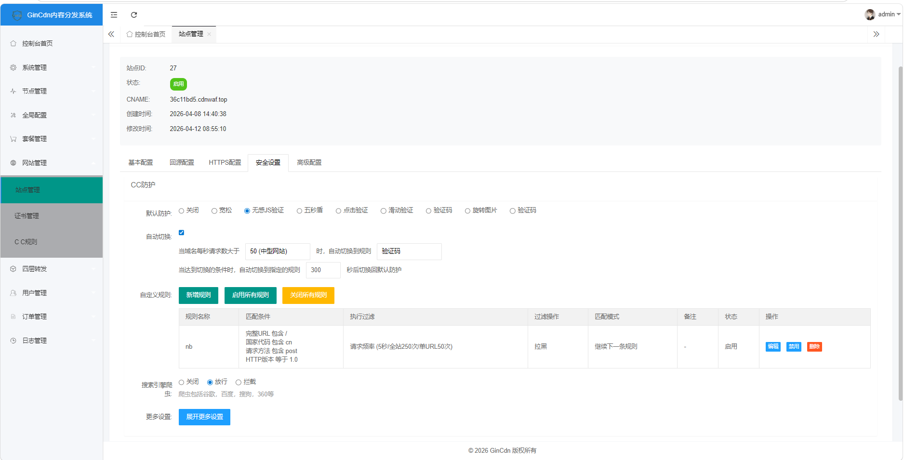Open the 验证码 switch-to rule dropdown
This screenshot has width=904, height=460.
tap(409, 251)
